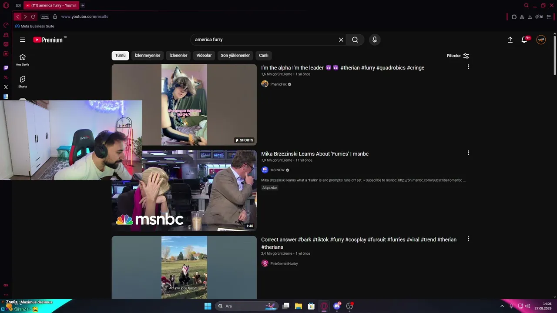
Task: Select the 'Son yüklenenler' filter chip
Action: (235, 56)
